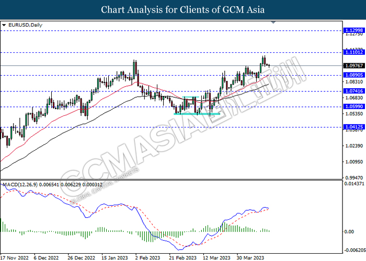Click the MACD scale value 0.00
This screenshot has height=261, width=366.
(x=349, y=232)
